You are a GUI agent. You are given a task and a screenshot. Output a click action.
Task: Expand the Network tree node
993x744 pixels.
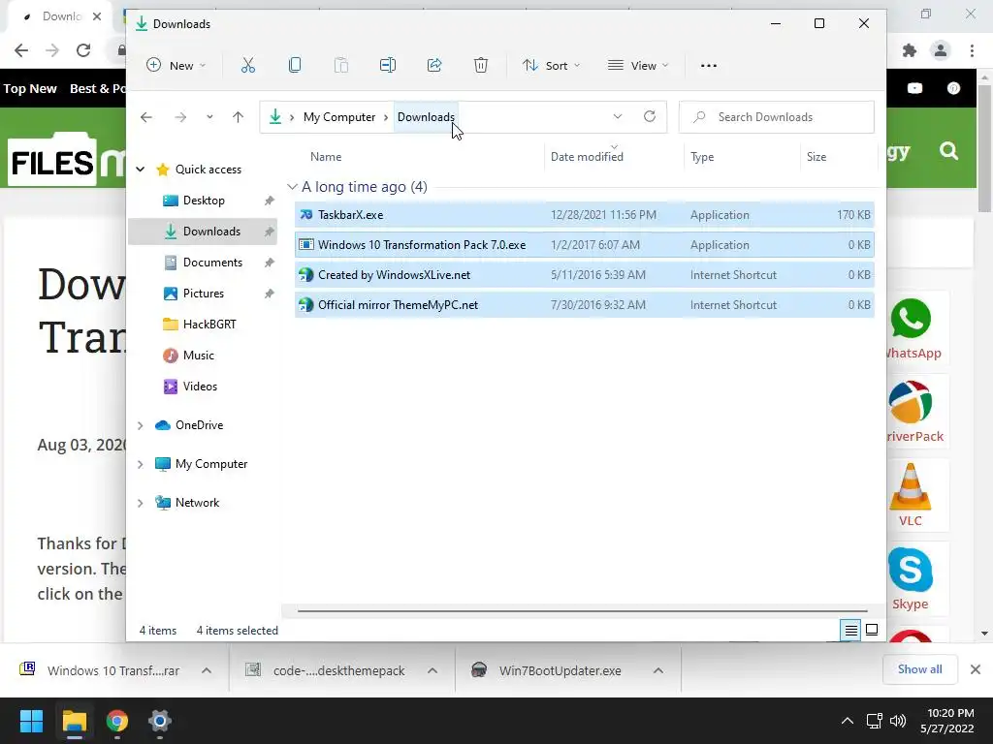(x=141, y=503)
